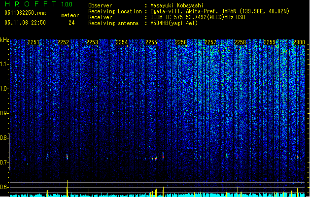Screen dimensions: 310x197
Task: Select the Ogata-vill. Akita-Pref. JAPAN location text
Action: (220, 11)
